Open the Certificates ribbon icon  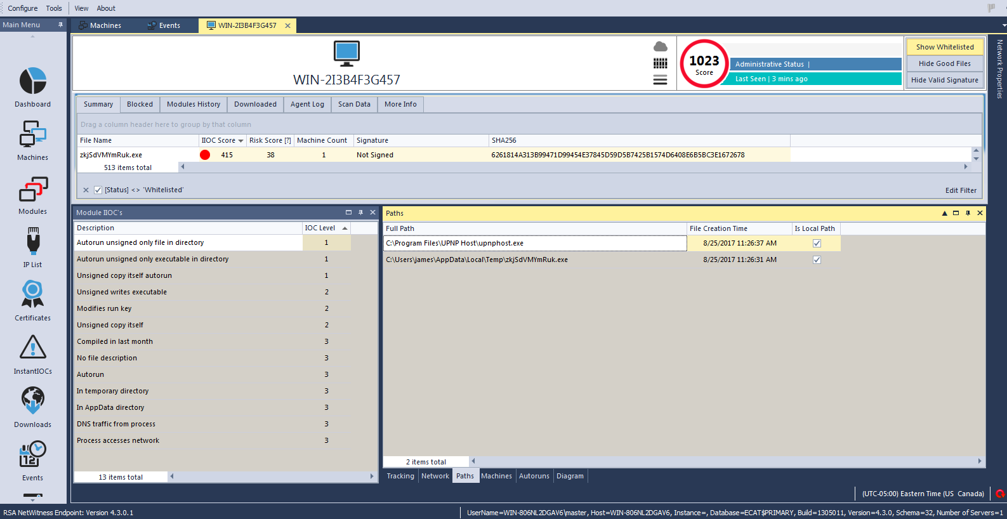33,295
